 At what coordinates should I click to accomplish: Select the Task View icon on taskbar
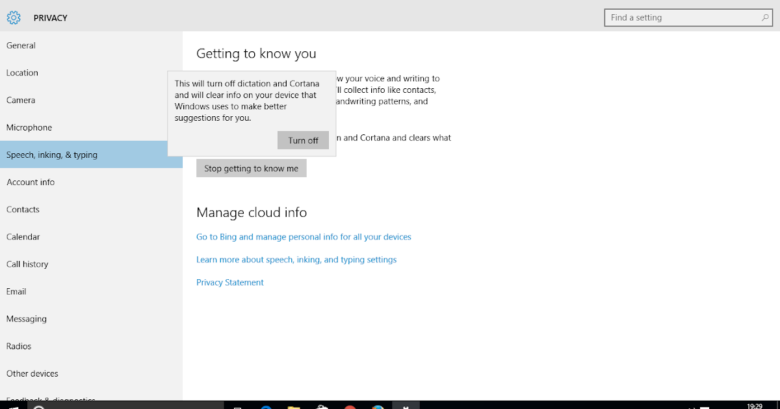(237, 405)
